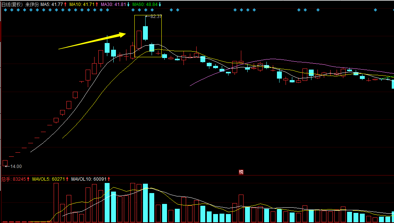Click the MA60 moving average label
The height and width of the screenshot is (223, 394).
[138, 4]
